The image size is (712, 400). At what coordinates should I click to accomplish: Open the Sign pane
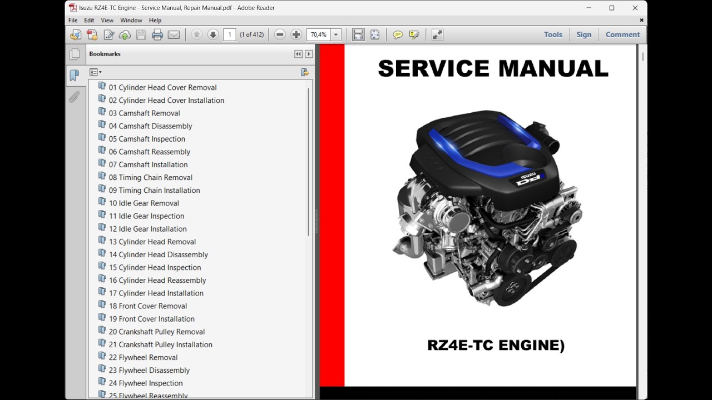click(584, 34)
